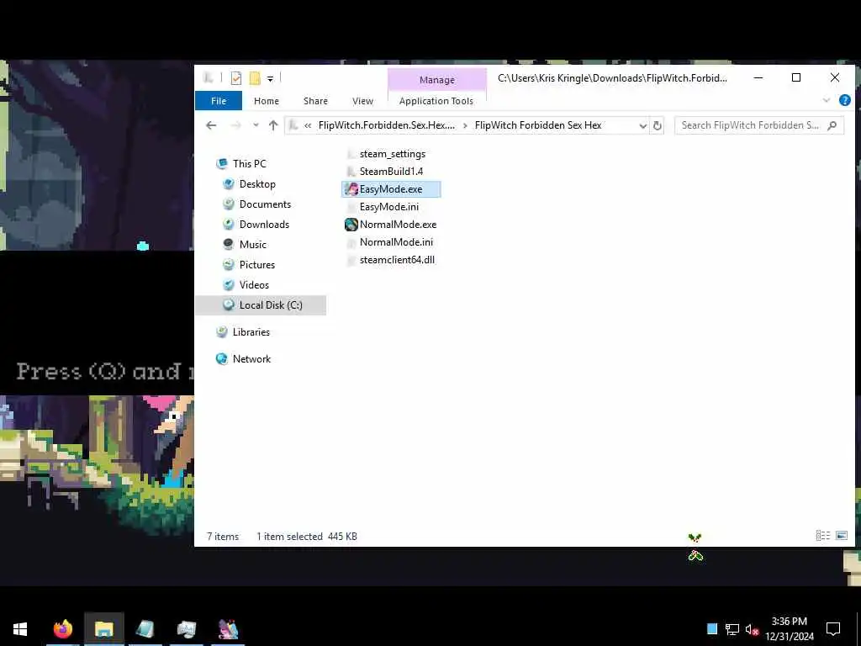The width and height of the screenshot is (861, 646).
Task: Open Downloads in navigation pane
Action: 263,224
